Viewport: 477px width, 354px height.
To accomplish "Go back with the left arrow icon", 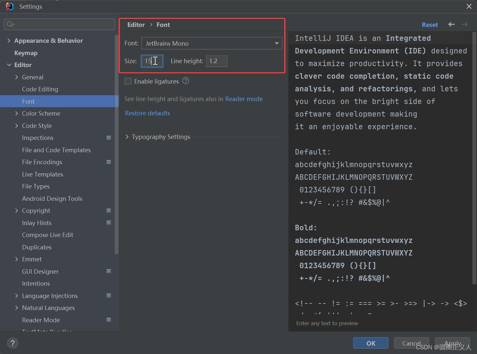I will [451, 24].
